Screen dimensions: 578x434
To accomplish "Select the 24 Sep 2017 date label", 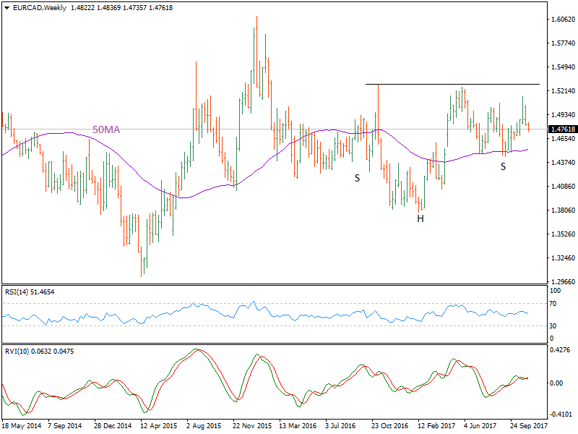I will tap(529, 427).
